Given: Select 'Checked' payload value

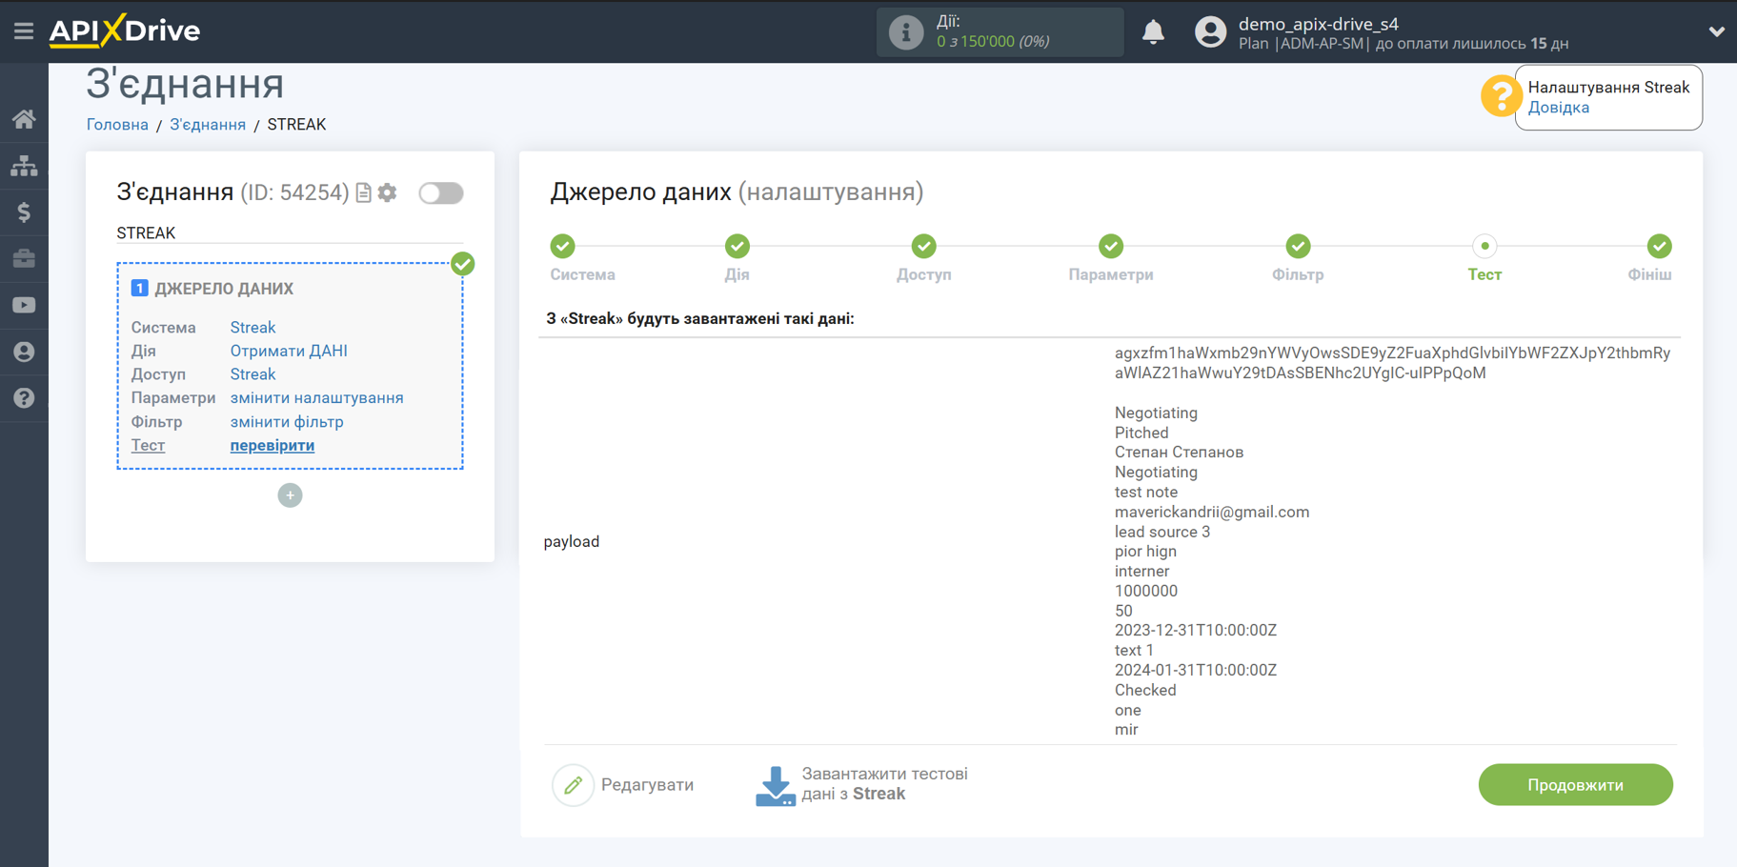Looking at the screenshot, I should tap(1144, 691).
